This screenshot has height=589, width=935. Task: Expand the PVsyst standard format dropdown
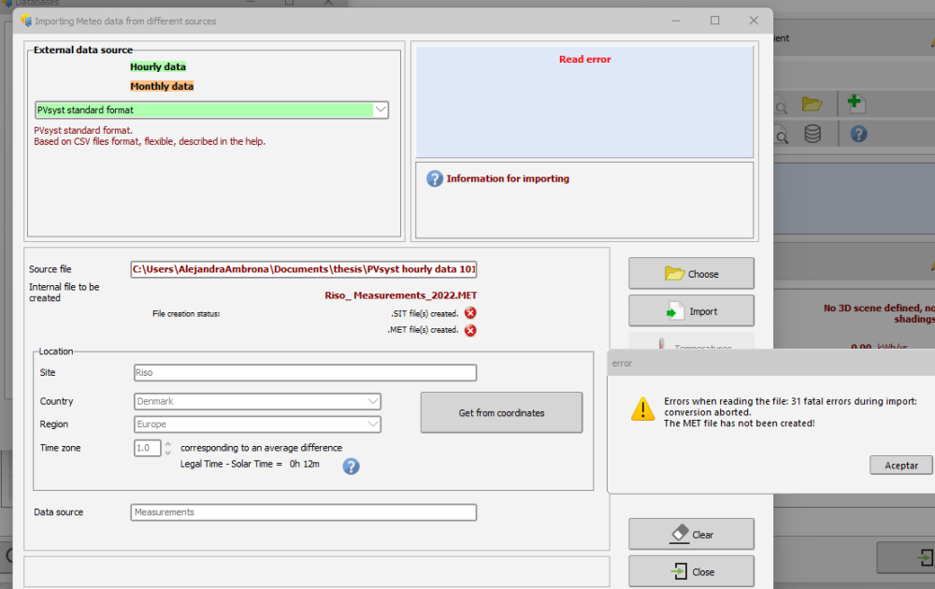point(380,110)
